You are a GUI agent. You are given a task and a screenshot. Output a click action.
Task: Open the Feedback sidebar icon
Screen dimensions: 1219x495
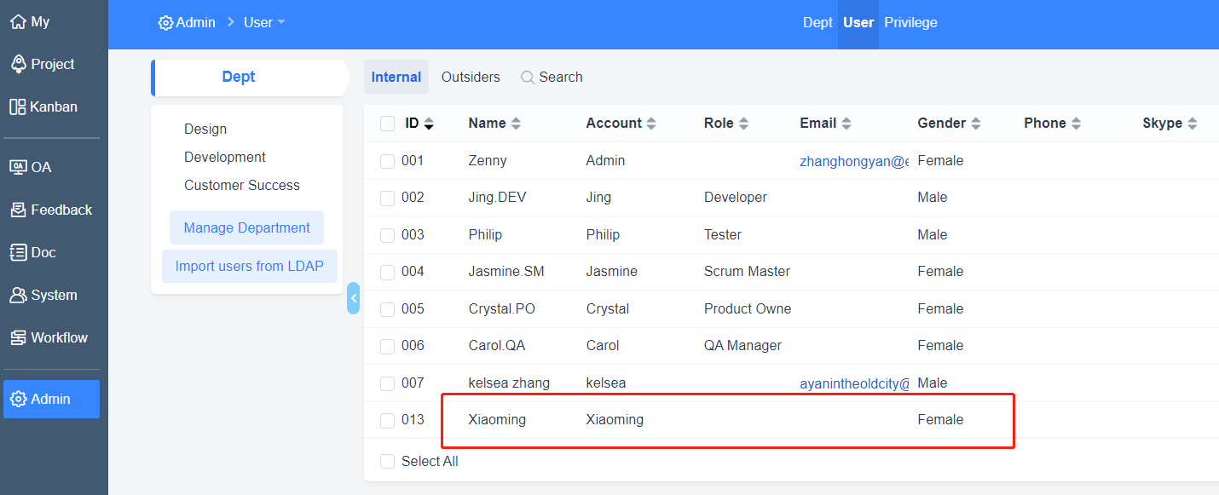tap(18, 210)
